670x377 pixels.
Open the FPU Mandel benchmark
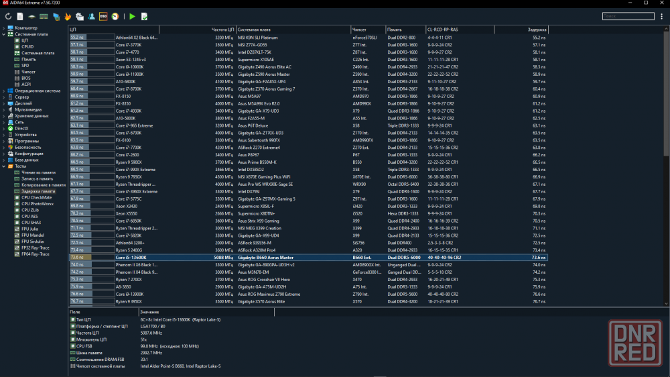[x=32, y=235]
